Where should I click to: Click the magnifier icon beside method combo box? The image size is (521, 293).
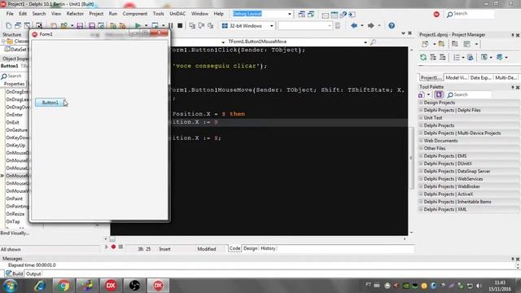(x=373, y=42)
